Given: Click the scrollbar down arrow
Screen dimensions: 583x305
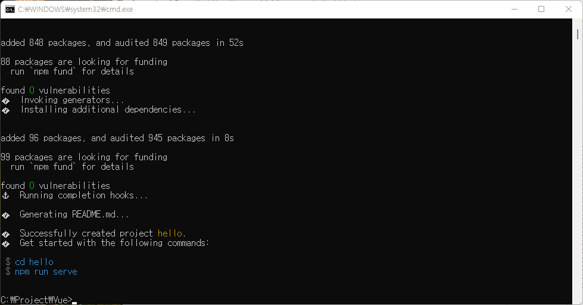Looking at the screenshot, I should click(x=579, y=300).
